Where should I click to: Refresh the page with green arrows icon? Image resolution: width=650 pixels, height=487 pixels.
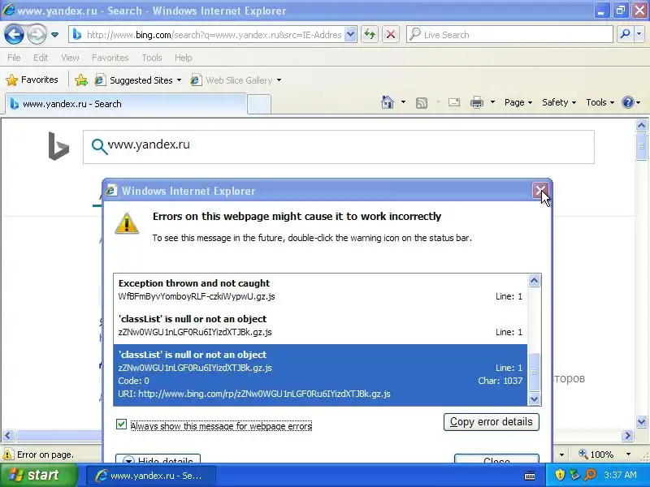[x=370, y=35]
